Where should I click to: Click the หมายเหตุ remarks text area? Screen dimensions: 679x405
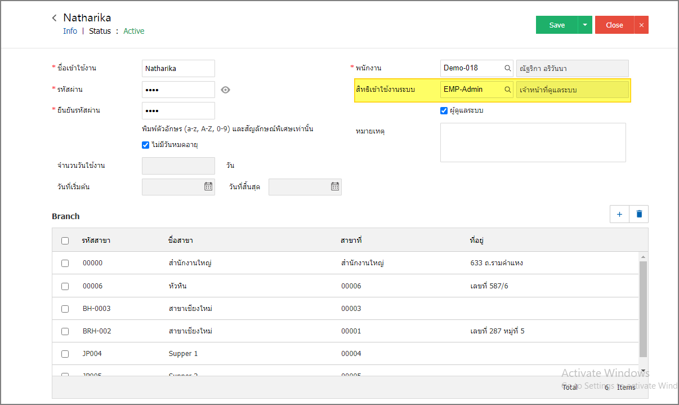tap(533, 143)
